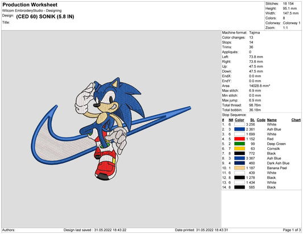Click the Sonic embroidery design preview
The image size is (303, 234).
click(x=111, y=129)
